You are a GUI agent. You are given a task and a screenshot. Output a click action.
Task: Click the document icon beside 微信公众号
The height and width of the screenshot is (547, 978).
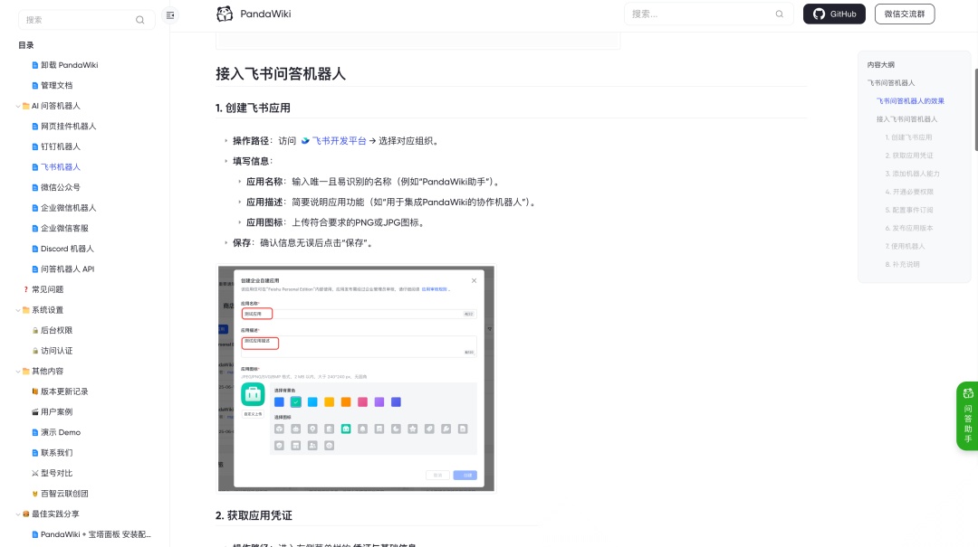coord(35,187)
